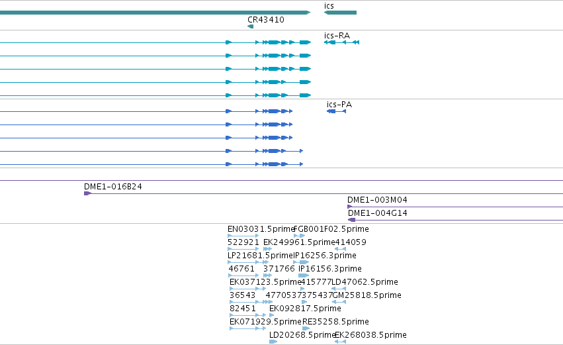The image size is (563, 345).
Task: Select the block glyph under IP16156.3prime
Action: point(304,275)
